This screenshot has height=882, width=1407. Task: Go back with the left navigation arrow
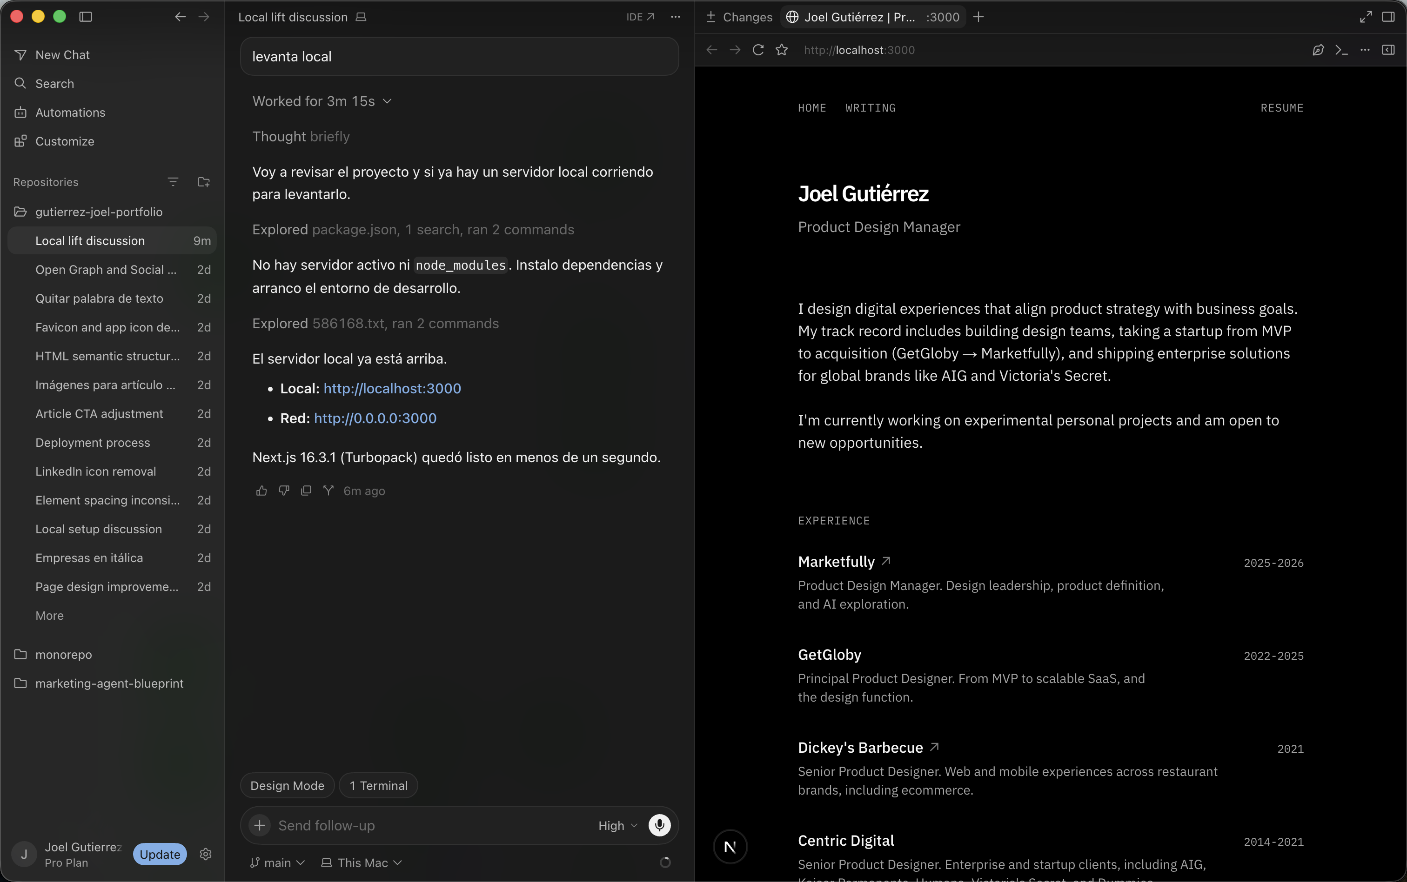pyautogui.click(x=181, y=17)
